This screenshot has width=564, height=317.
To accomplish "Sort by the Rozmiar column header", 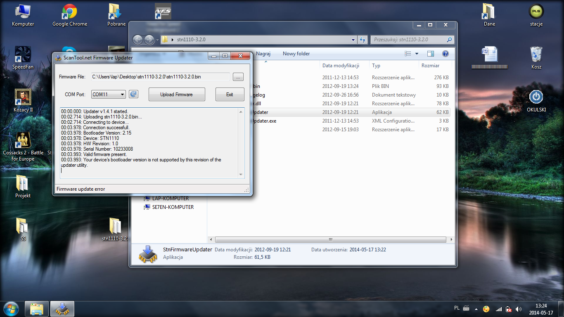I will point(435,66).
